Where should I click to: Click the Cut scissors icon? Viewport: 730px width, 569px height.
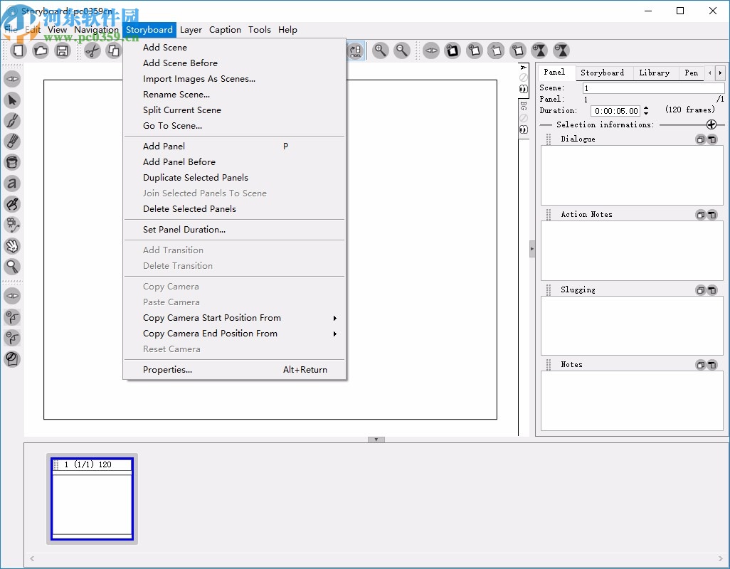[x=92, y=50]
